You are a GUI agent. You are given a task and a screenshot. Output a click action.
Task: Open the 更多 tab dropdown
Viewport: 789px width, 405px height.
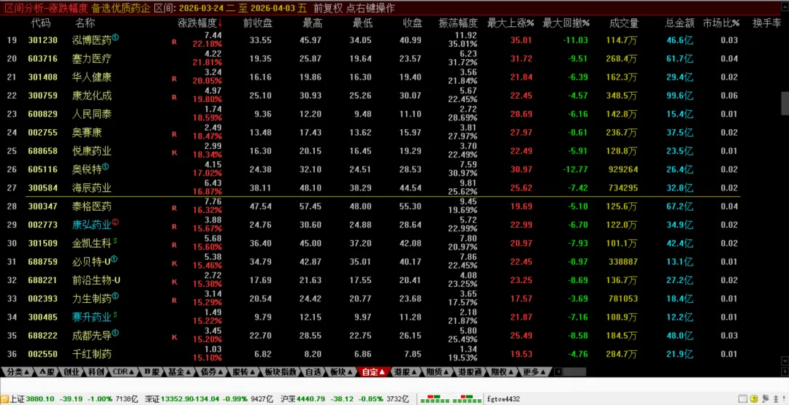click(534, 372)
